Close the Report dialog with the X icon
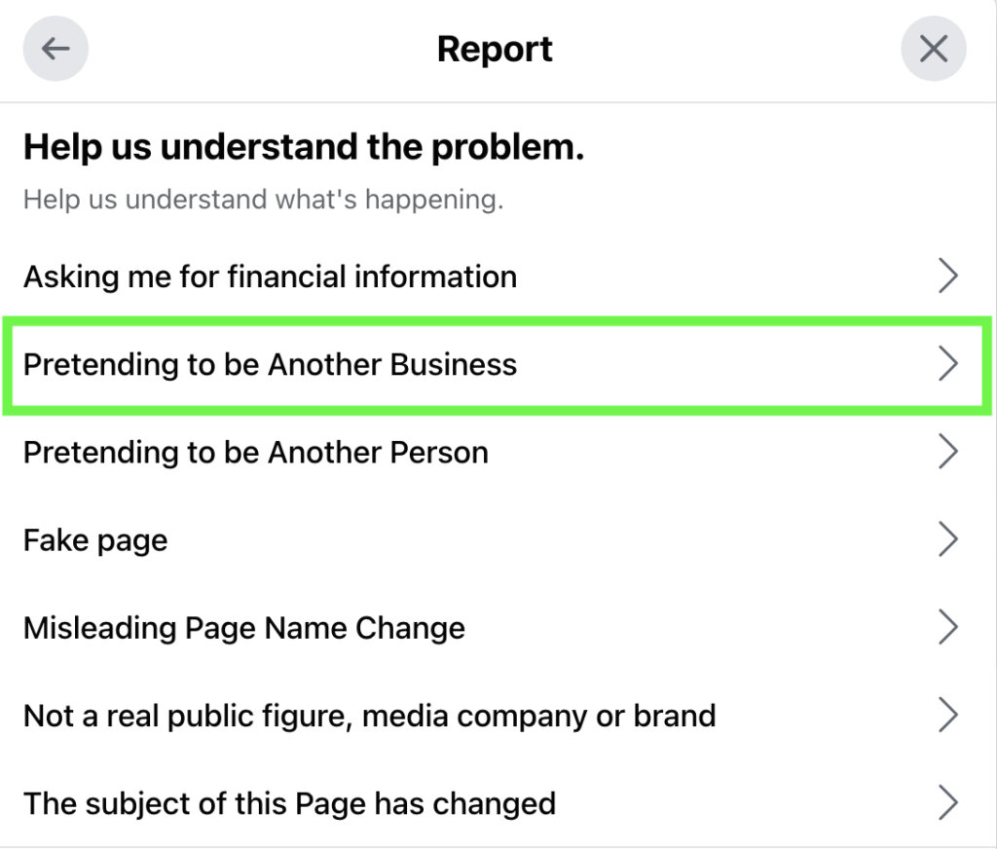The image size is (997, 849). [933, 48]
